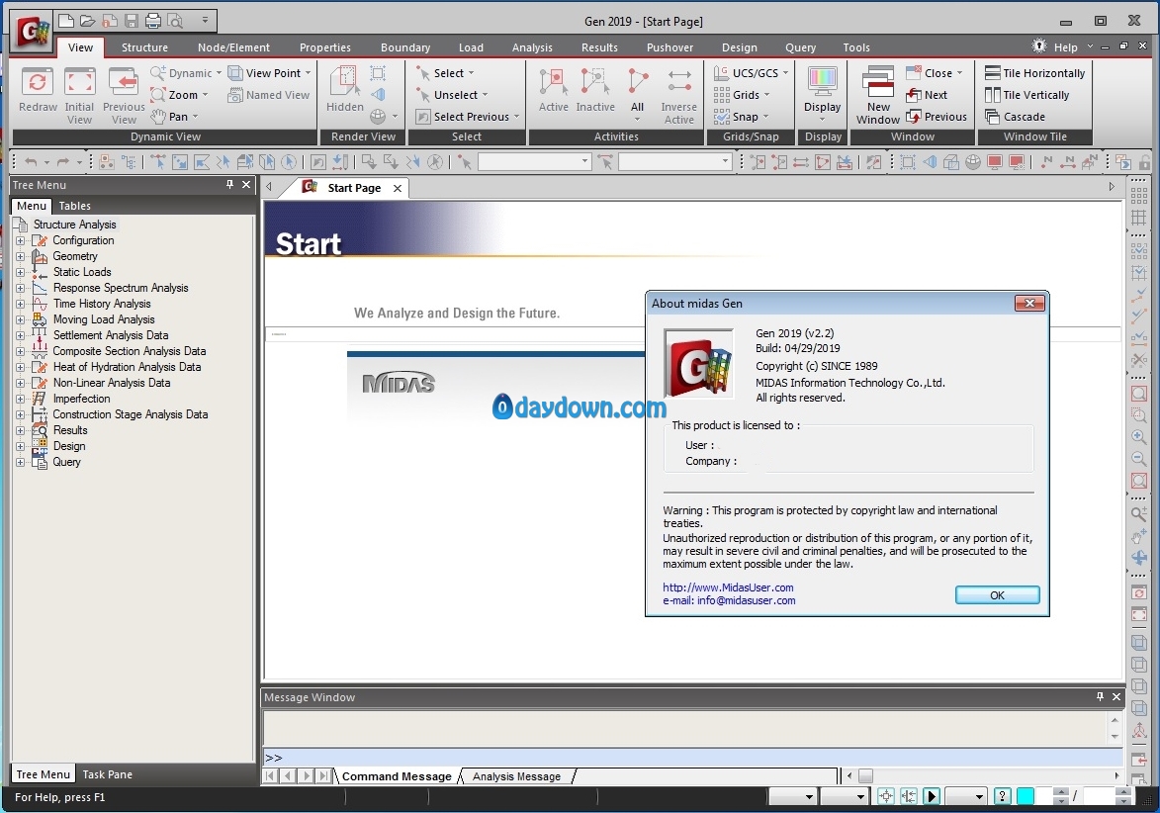The height and width of the screenshot is (813, 1160).
Task: Switch to the Task Pane tab
Action: pos(107,774)
